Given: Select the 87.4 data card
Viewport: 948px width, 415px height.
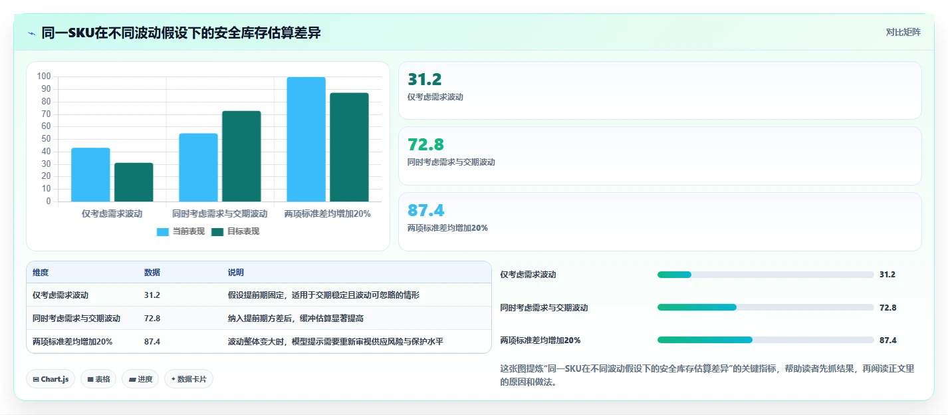Looking at the screenshot, I should point(659,221).
